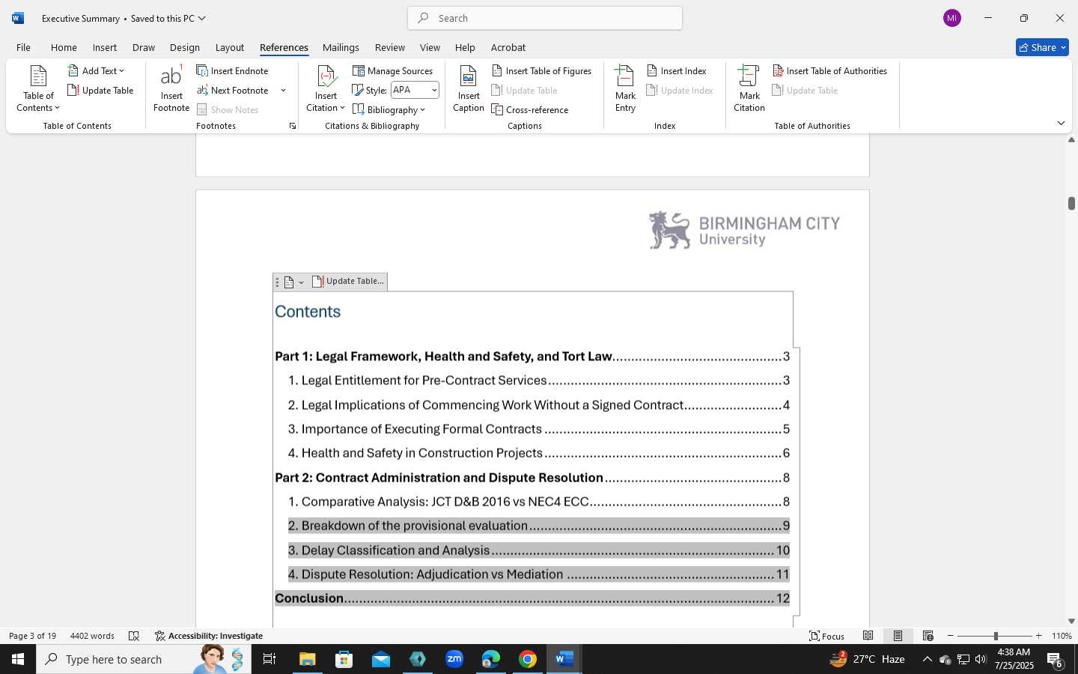Click Insert Footnote icon
Viewport: 1078px width, 674px height.
[171, 89]
